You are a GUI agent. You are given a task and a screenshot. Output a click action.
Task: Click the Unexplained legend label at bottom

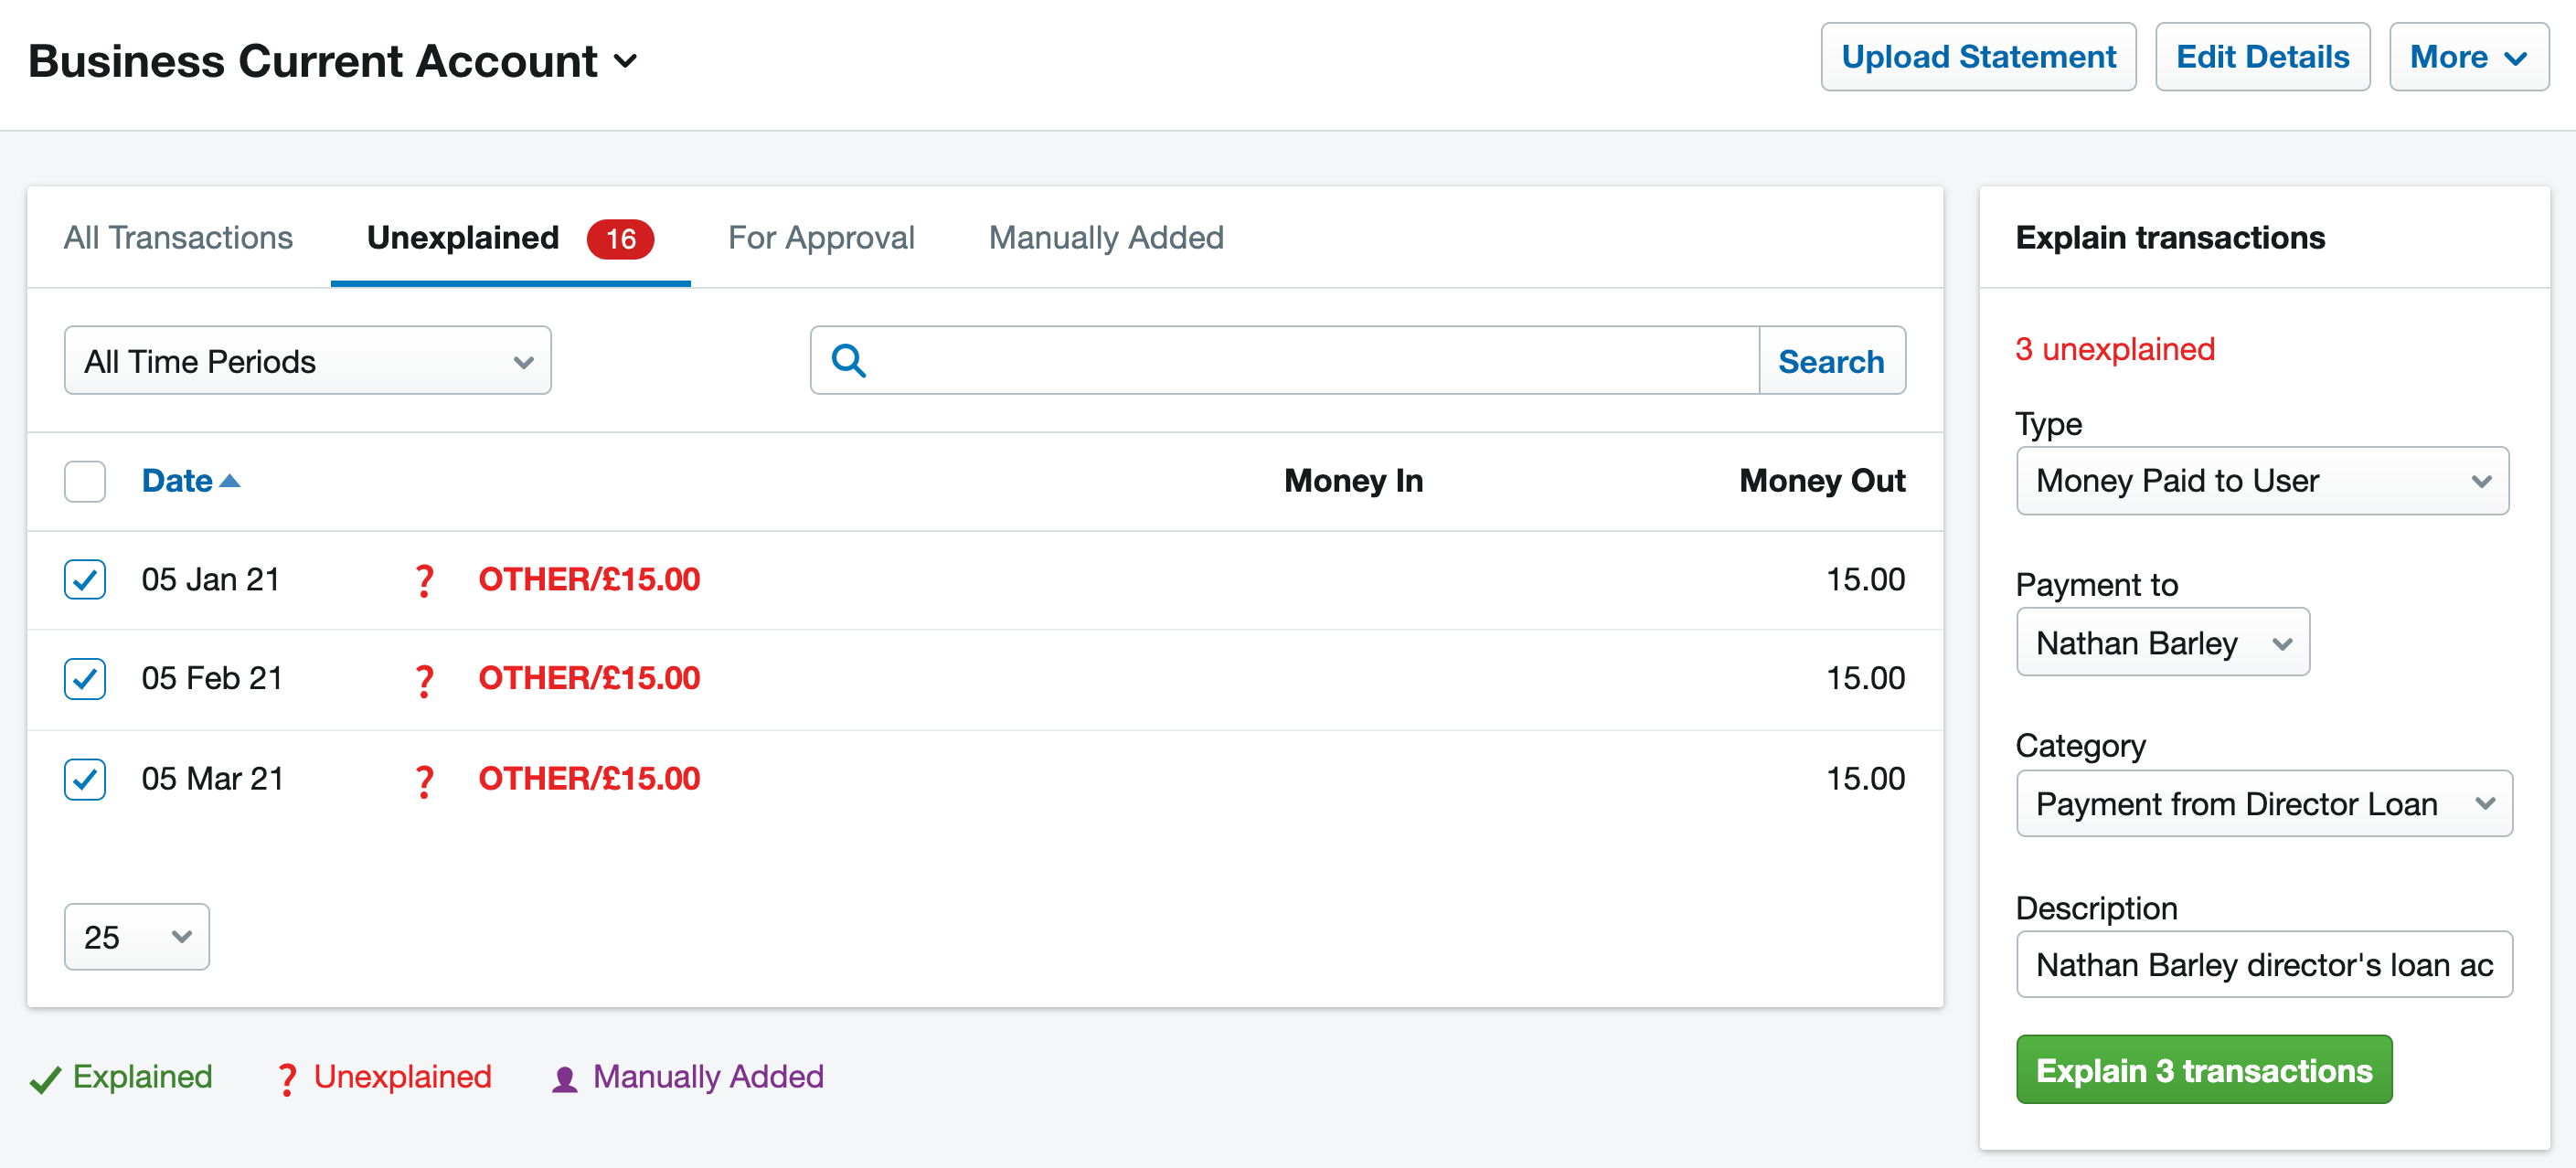[x=402, y=1077]
